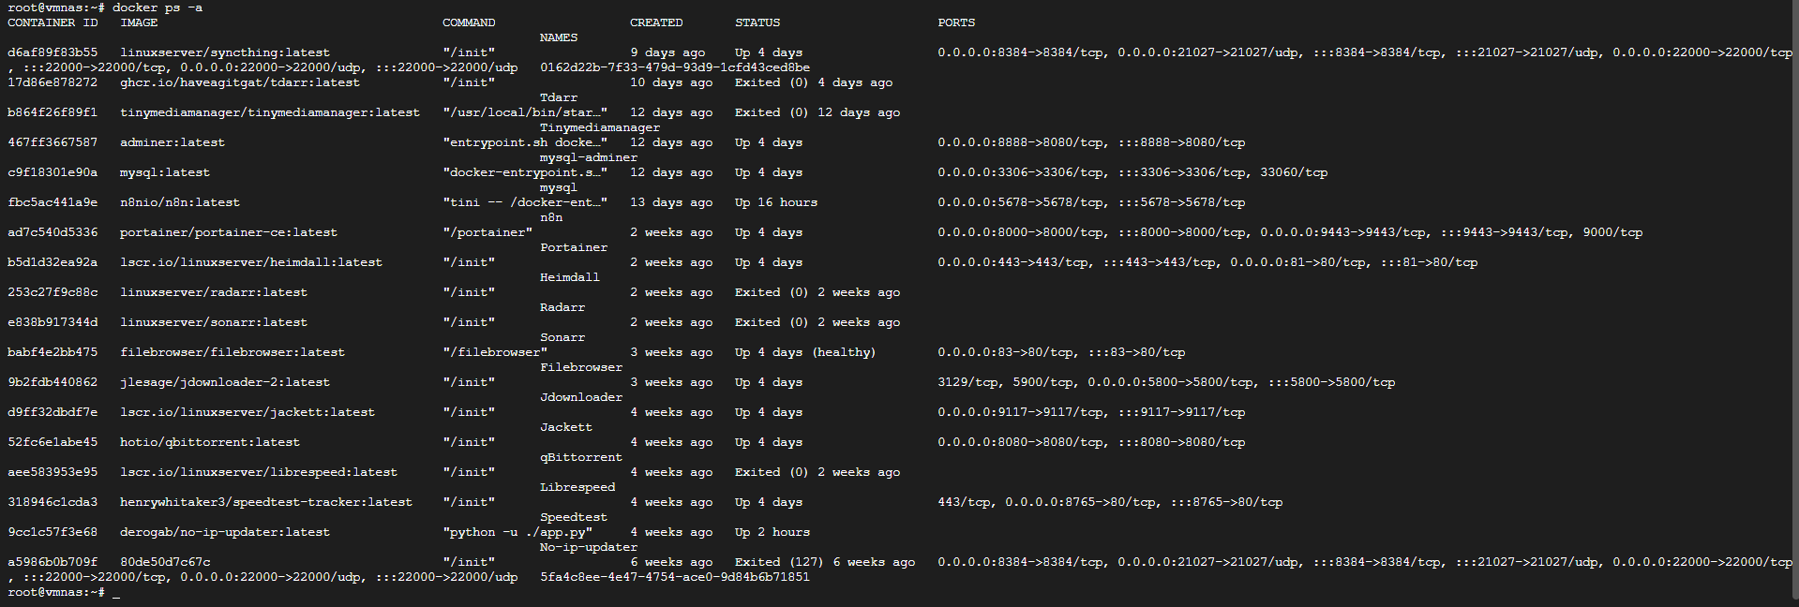Select image portainer/portainer-ce:latest
Screen dimensions: 1799x607
click(x=229, y=232)
